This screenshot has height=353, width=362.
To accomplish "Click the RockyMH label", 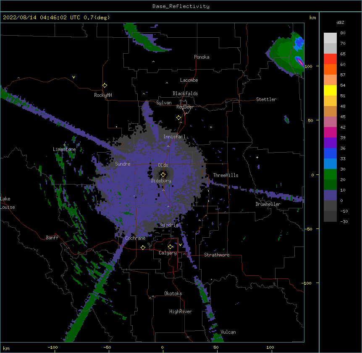I will coord(103,95).
